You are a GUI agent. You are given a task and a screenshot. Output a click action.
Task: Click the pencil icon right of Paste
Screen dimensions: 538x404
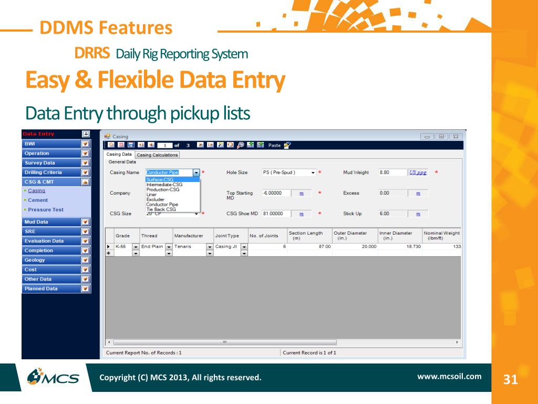[x=287, y=145]
